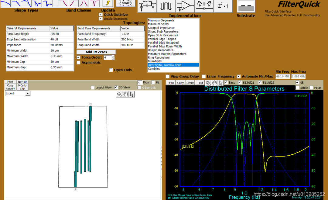Viewport: 328px width, 200px height.
Task: Select the first gentle roll-off shape type
Action: click(x=5, y=3)
